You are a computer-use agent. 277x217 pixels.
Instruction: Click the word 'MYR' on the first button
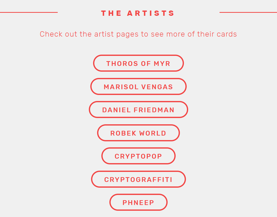[162, 63]
